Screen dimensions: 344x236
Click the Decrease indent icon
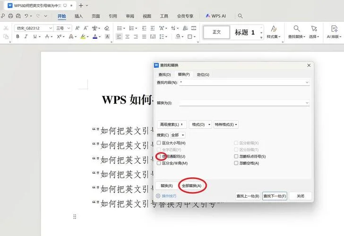click(144, 28)
